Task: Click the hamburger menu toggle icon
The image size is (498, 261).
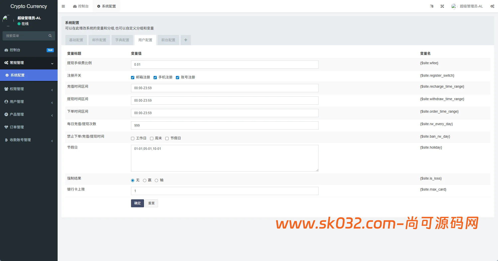Action: [63, 6]
